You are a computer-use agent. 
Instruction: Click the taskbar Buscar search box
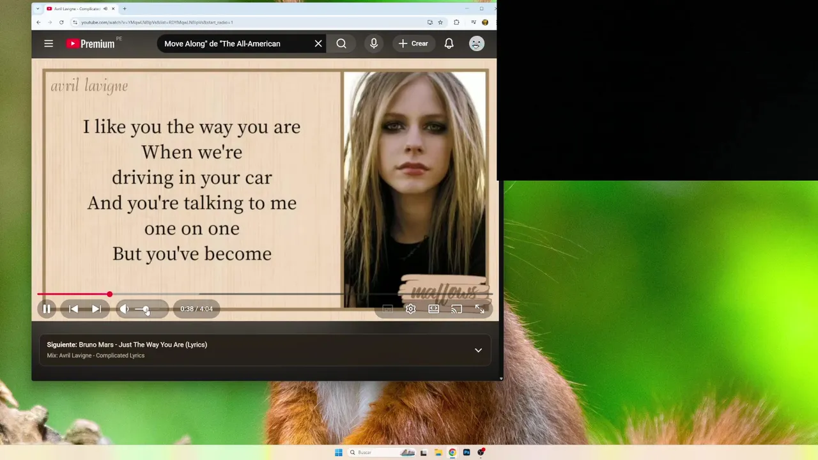(382, 452)
